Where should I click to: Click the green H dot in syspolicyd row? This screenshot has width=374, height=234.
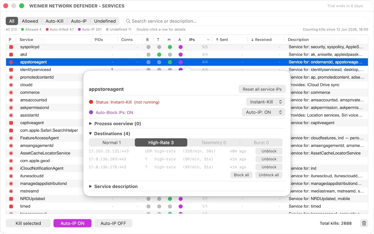point(170,47)
